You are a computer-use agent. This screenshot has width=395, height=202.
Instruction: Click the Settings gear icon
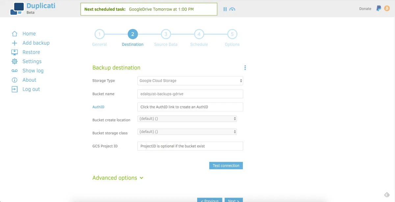14,61
